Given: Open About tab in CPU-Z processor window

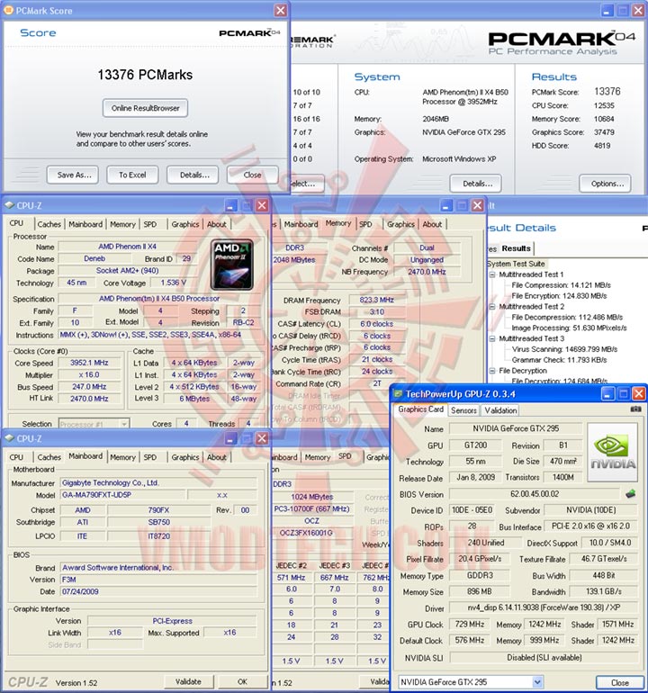Looking at the screenshot, I should (x=217, y=224).
